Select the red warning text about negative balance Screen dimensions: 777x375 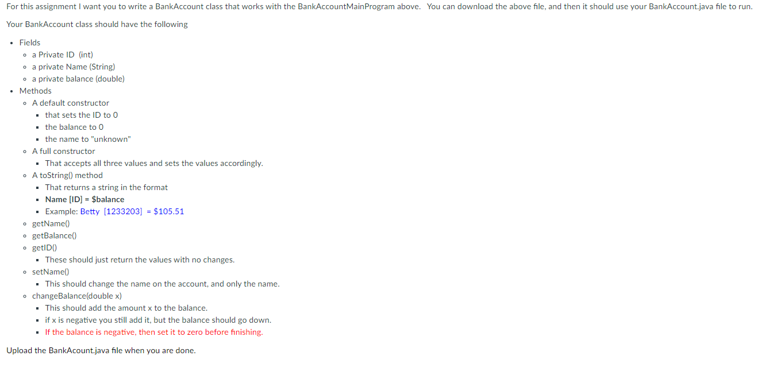(153, 332)
